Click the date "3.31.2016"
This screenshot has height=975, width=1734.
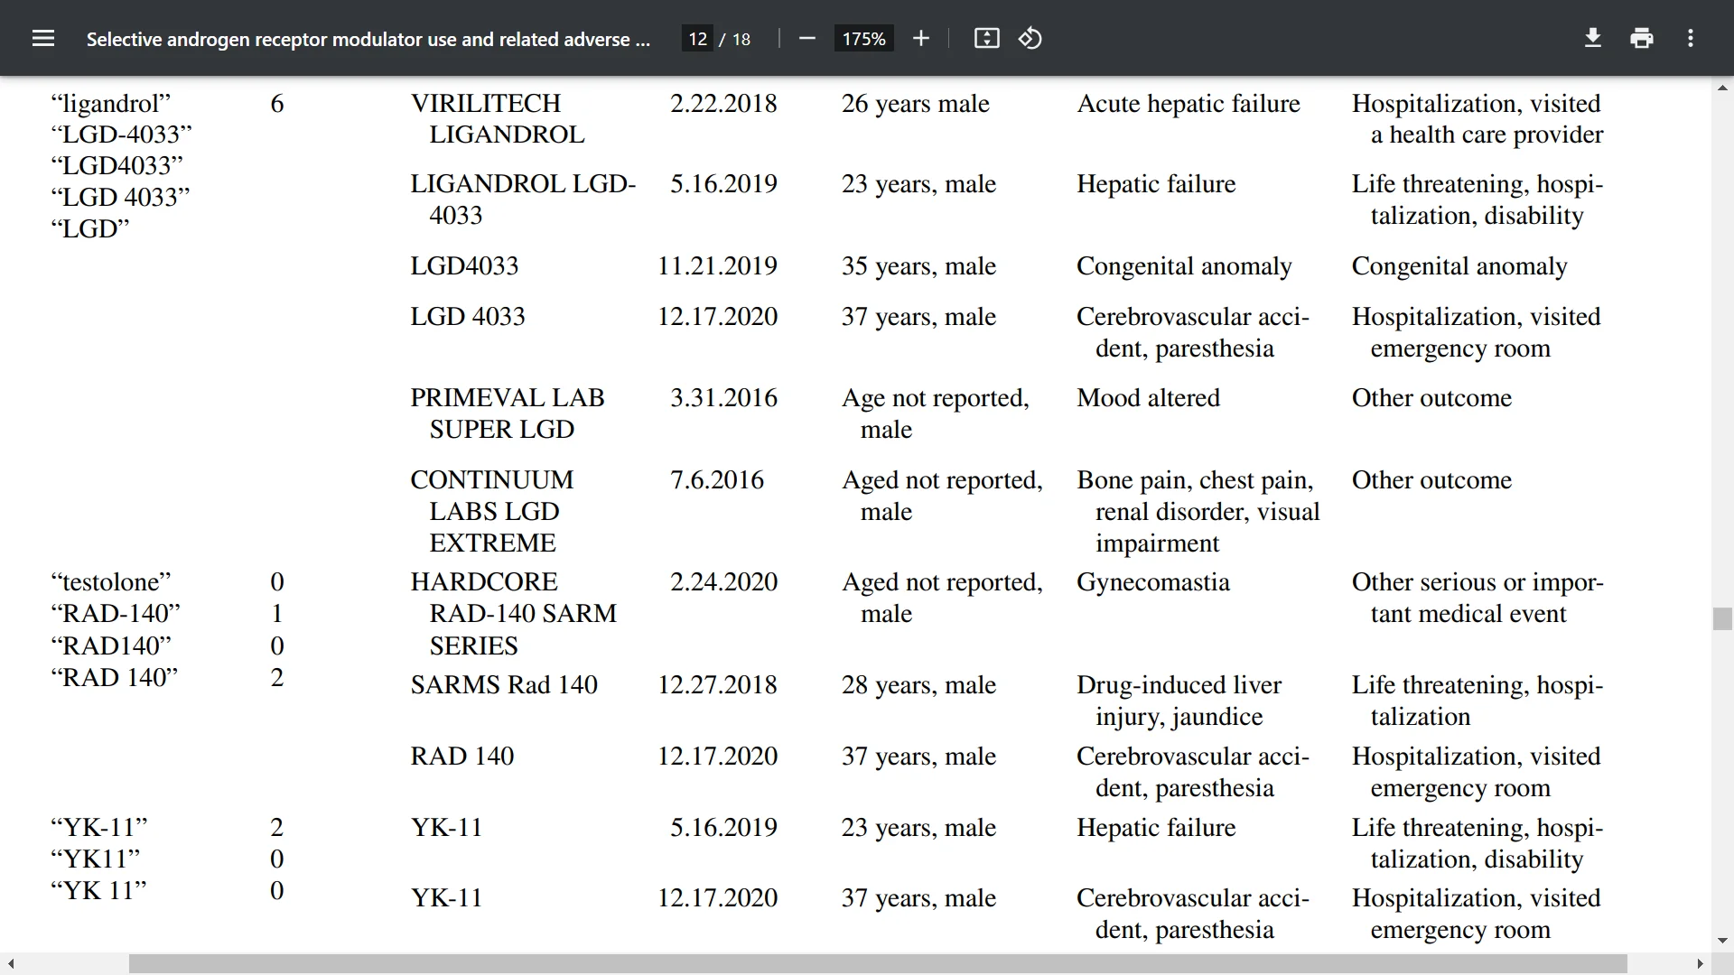[722, 398]
